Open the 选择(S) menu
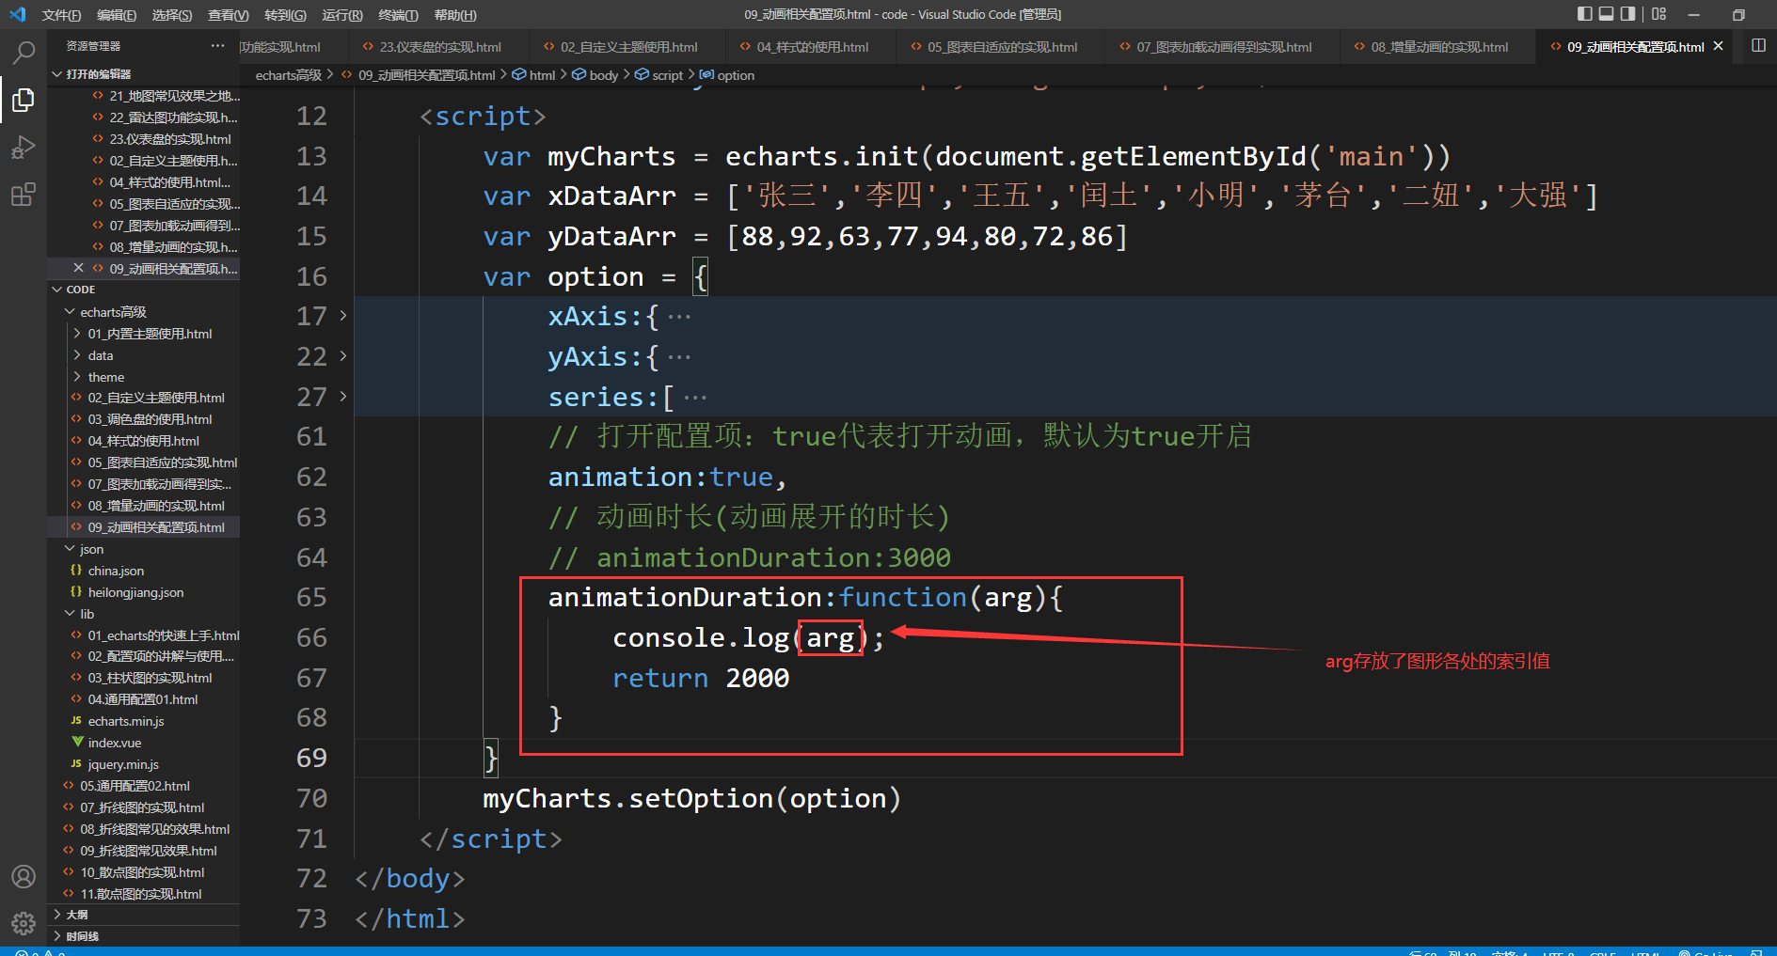The width and height of the screenshot is (1777, 956). [x=172, y=15]
